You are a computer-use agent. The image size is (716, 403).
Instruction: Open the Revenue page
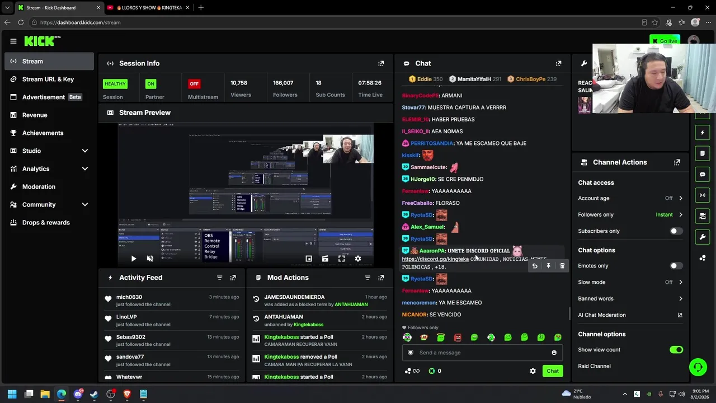click(x=49, y=115)
